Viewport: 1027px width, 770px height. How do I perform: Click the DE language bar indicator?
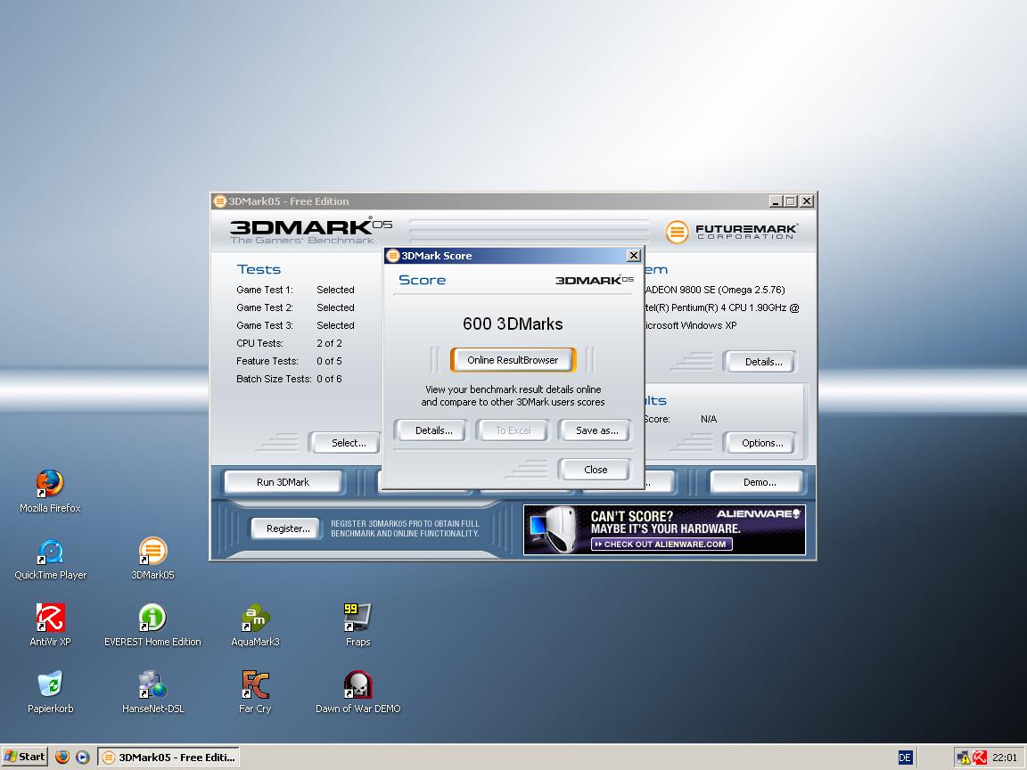(905, 758)
